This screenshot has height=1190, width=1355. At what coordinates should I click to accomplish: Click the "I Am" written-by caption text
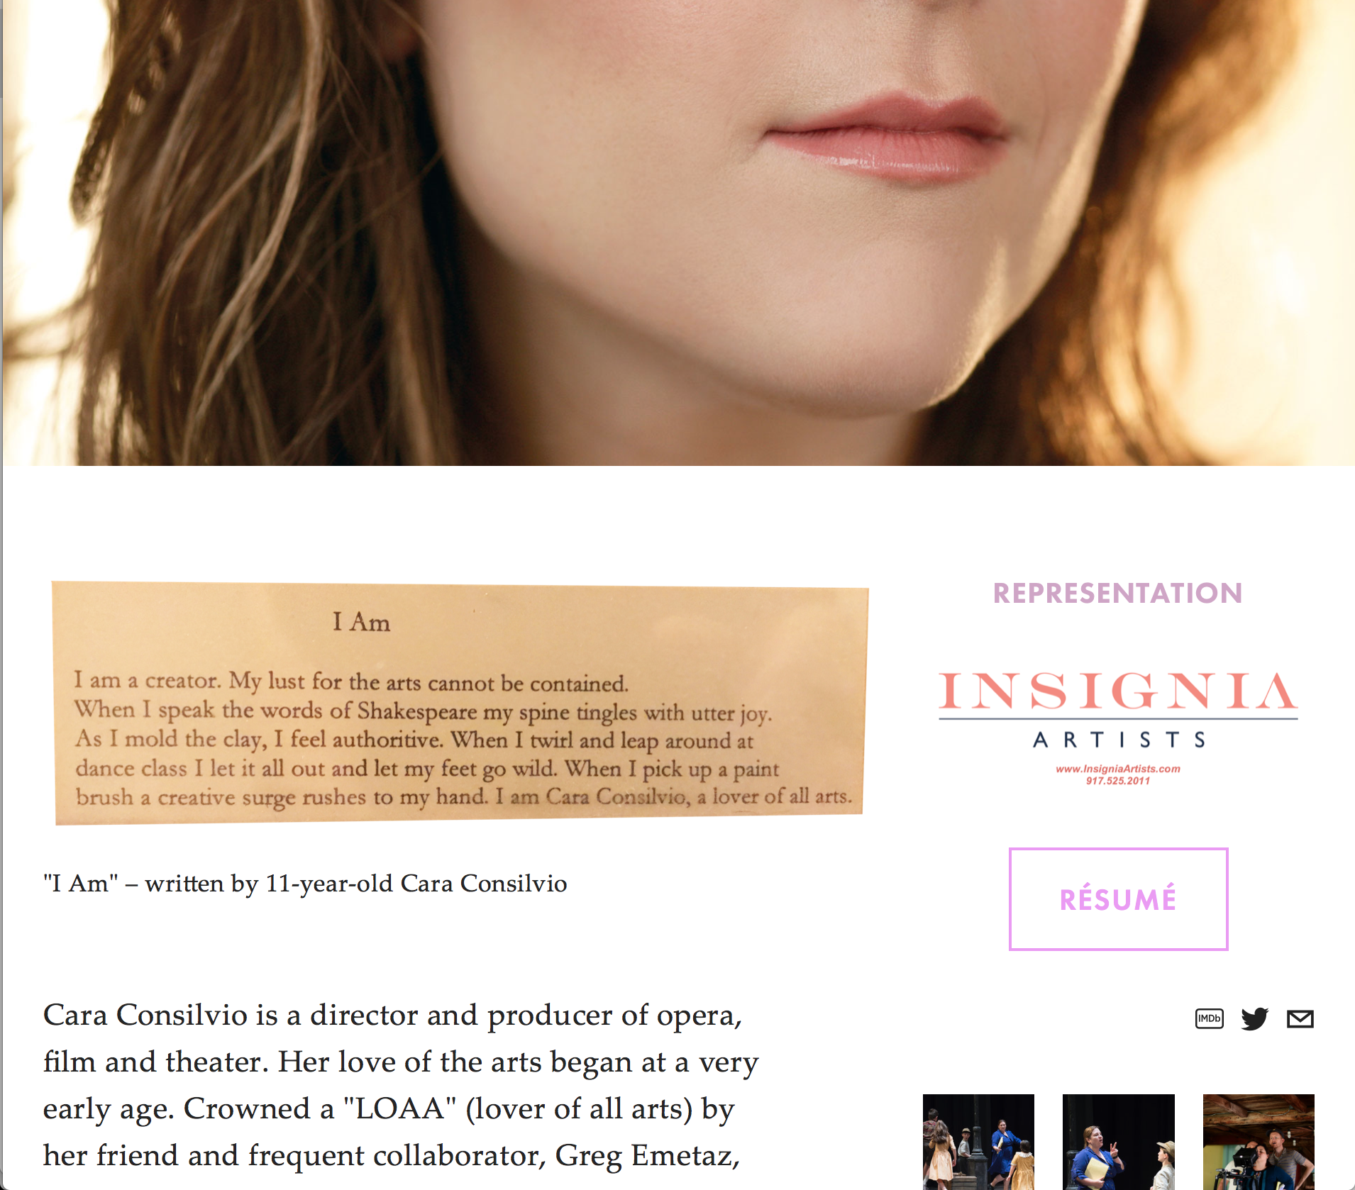305,884
